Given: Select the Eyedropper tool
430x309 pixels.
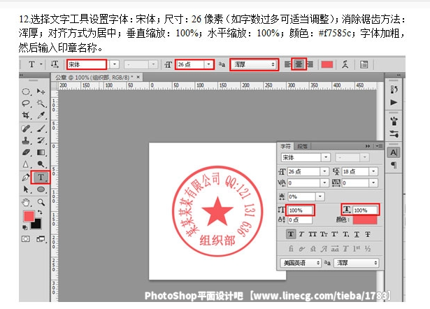Looking at the screenshot, I should point(41,115).
